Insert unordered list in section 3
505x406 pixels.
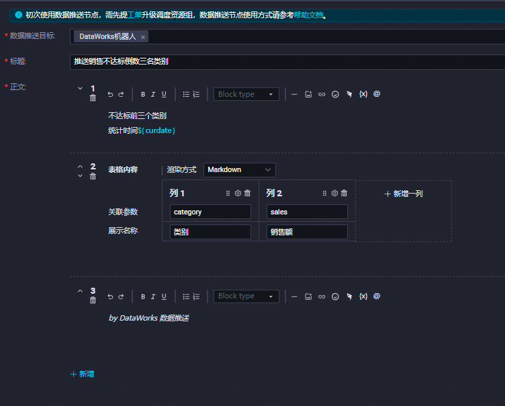coord(186,296)
